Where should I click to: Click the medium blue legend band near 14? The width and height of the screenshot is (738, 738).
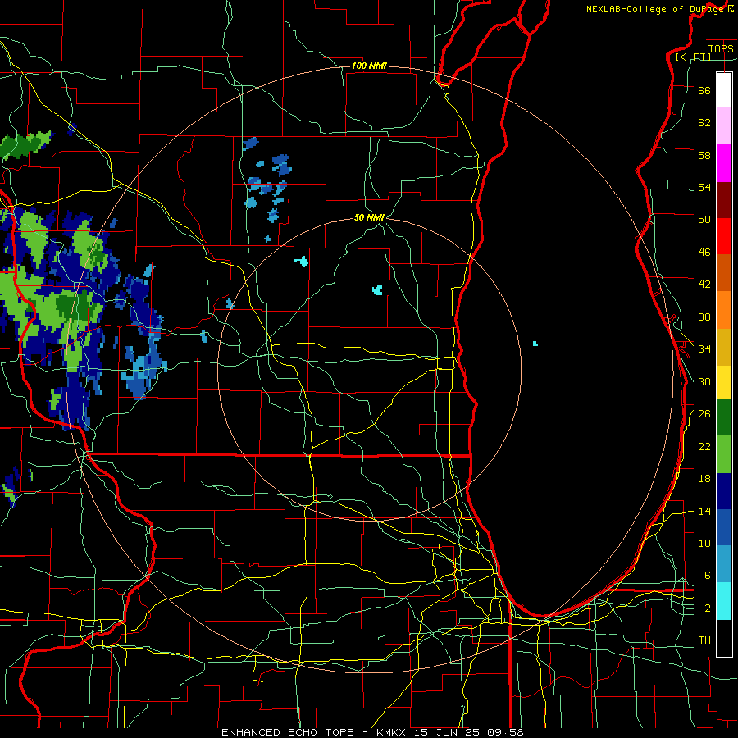[x=724, y=527]
